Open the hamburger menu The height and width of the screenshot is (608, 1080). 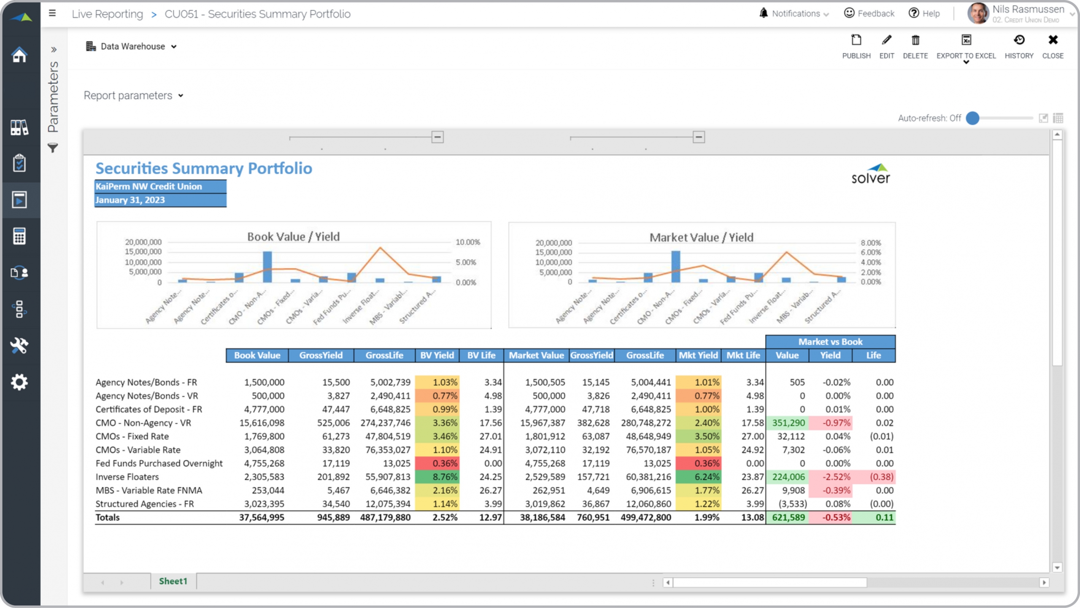click(52, 13)
